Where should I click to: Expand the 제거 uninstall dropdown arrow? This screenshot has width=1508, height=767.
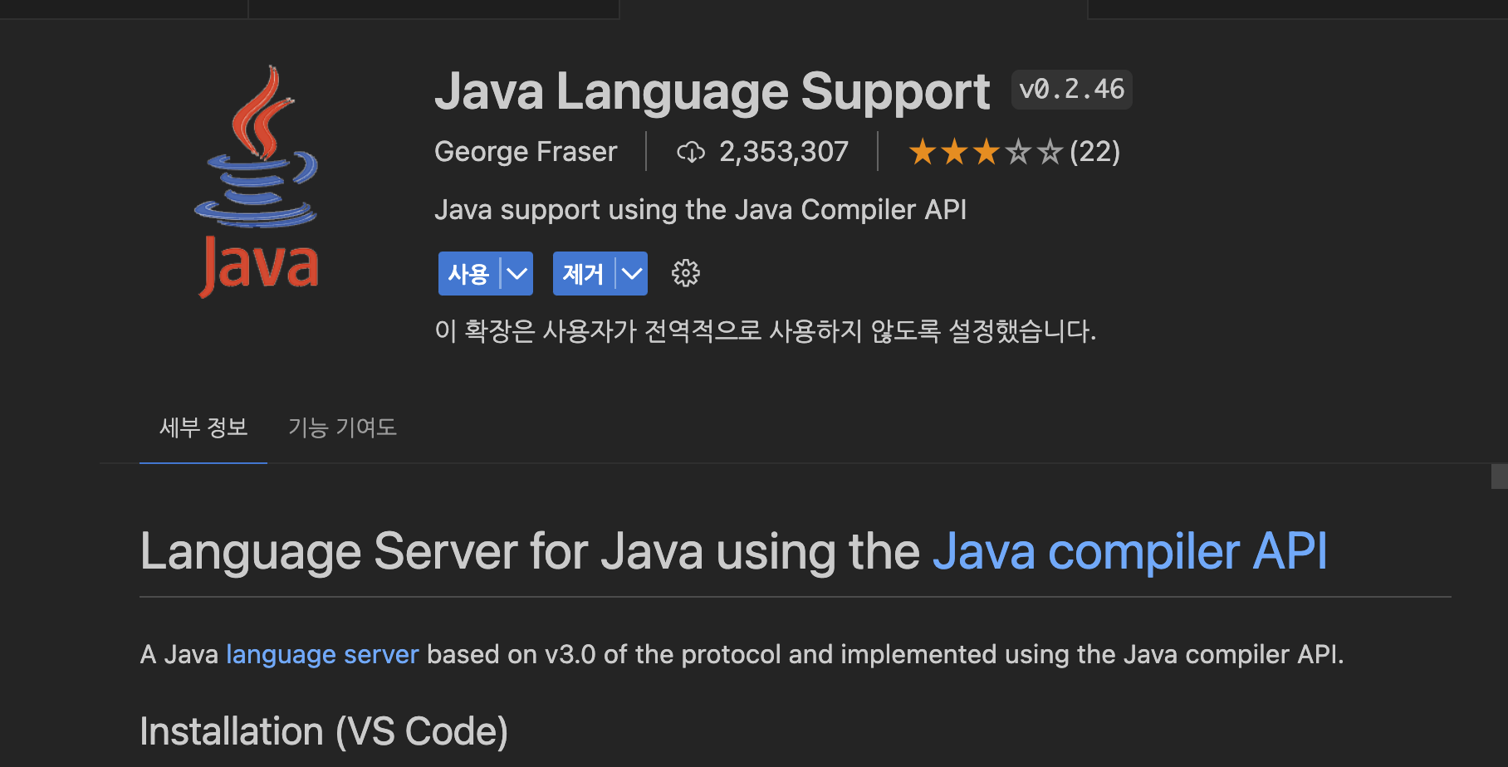point(632,274)
